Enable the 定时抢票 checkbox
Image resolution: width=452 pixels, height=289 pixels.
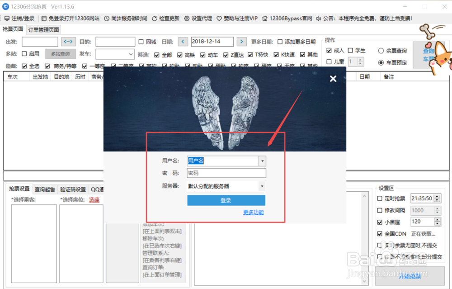pos(379,198)
